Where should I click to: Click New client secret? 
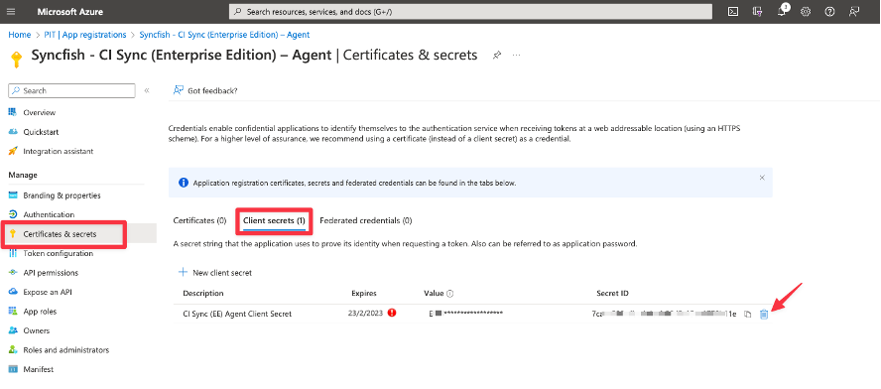(x=215, y=273)
